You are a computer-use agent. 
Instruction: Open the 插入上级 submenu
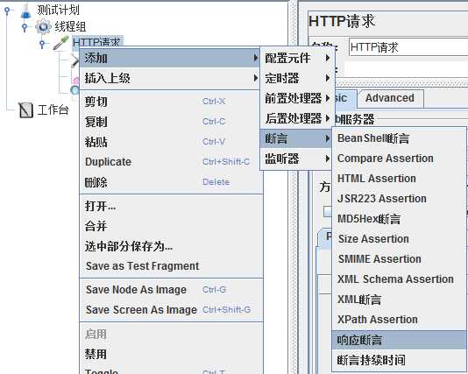(x=170, y=78)
